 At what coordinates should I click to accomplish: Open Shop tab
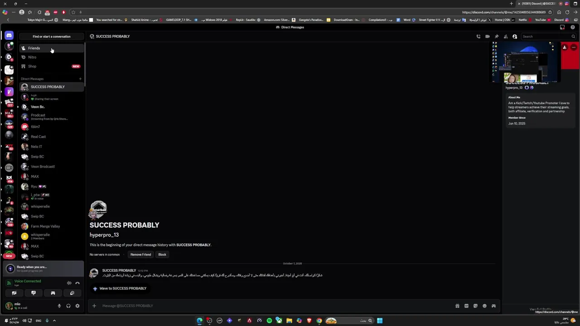[x=52, y=66]
